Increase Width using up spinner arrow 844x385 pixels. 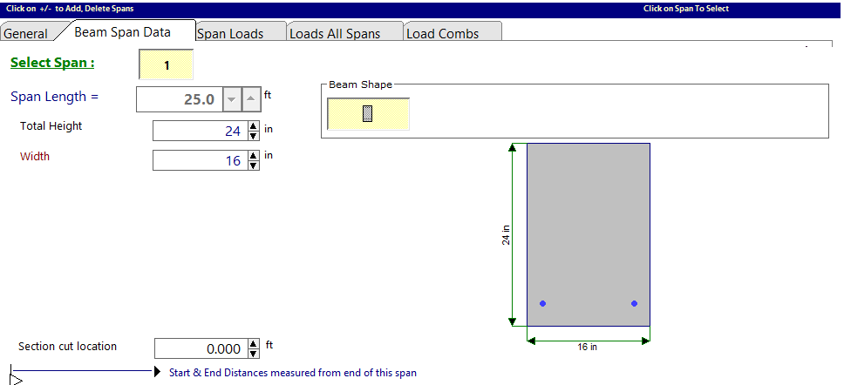click(254, 156)
